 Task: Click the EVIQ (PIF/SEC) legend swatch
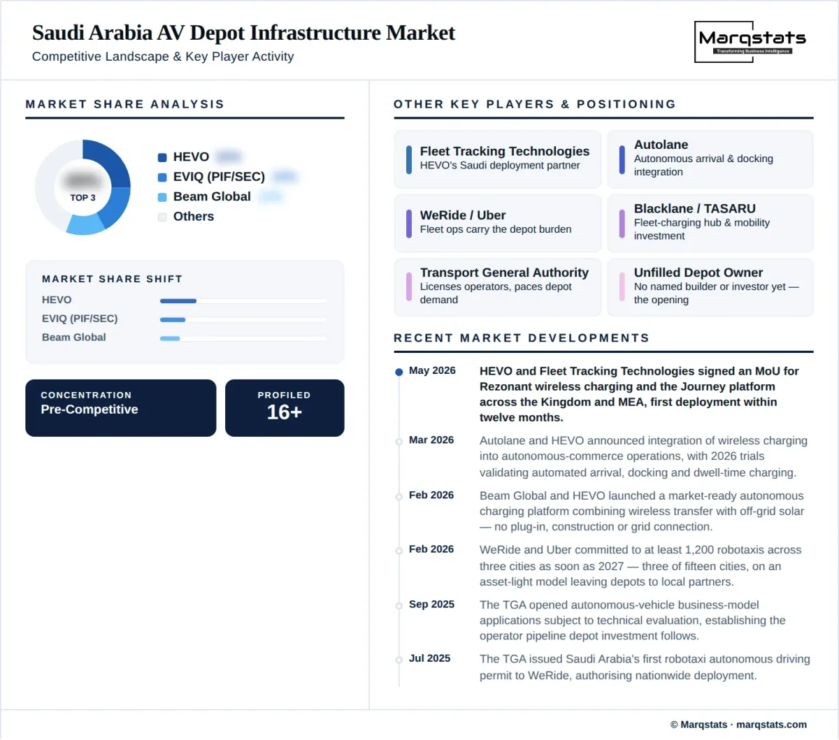[162, 177]
